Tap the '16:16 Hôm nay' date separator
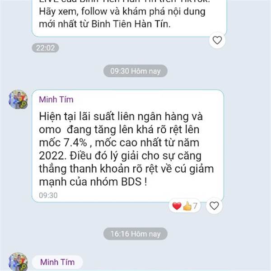271x271 pixels. 135,234
